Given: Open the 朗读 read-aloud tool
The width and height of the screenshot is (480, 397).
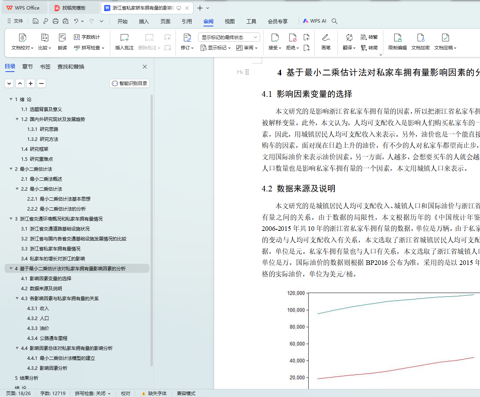Looking at the screenshot, I should coord(62,38).
